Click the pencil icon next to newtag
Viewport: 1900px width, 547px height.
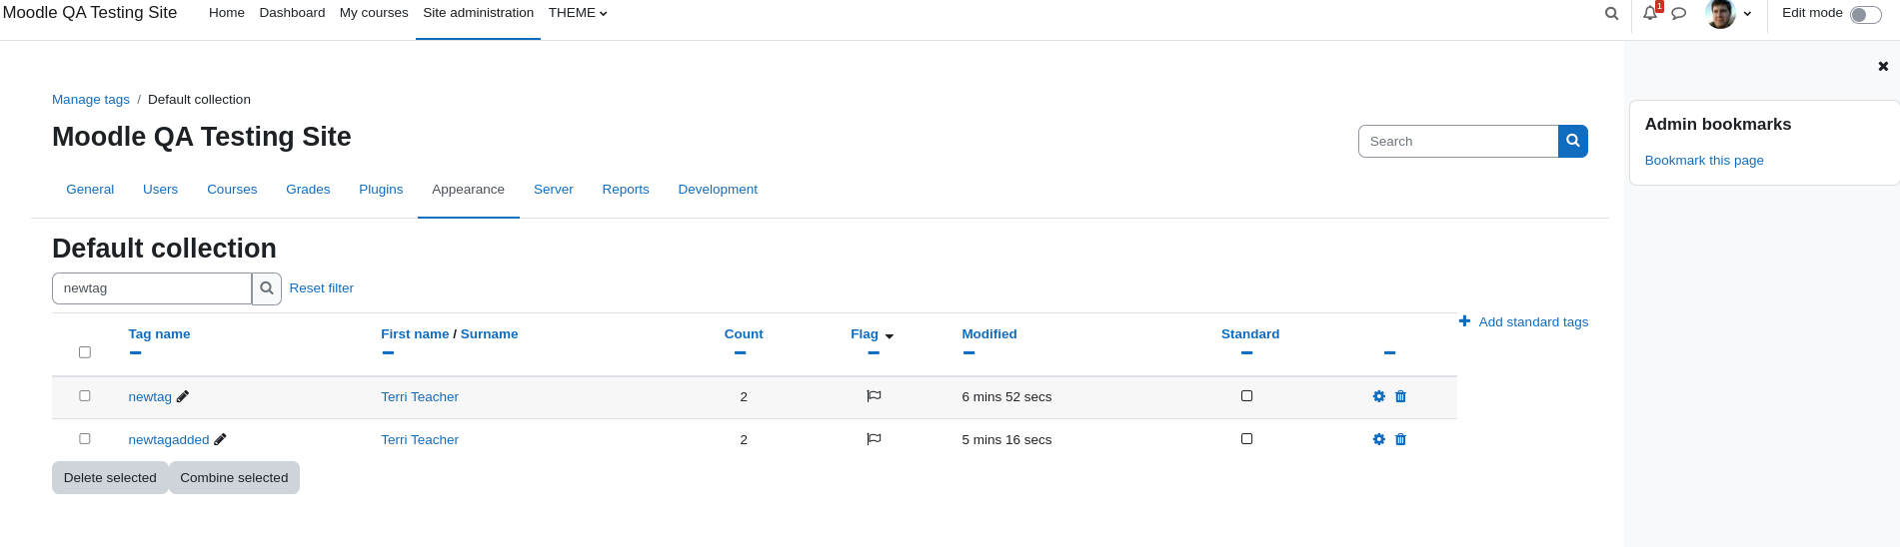coord(183,396)
